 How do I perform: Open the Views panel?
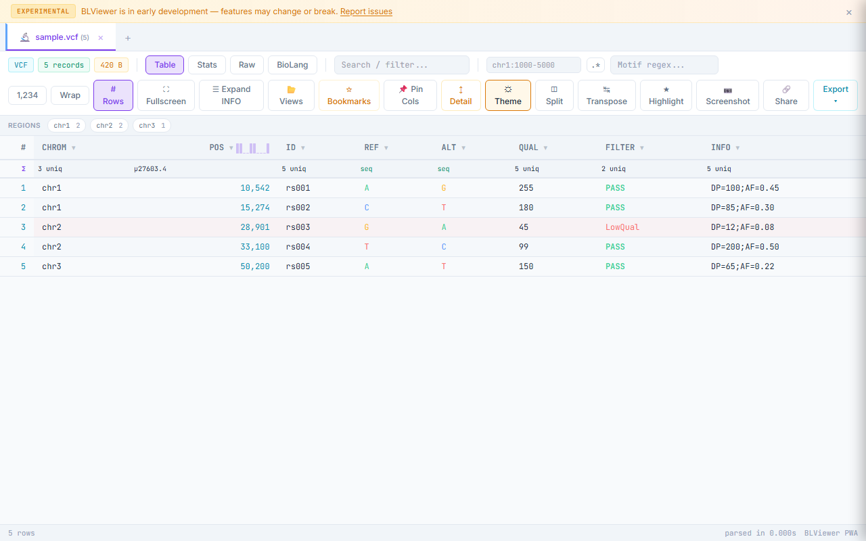pyautogui.click(x=291, y=95)
